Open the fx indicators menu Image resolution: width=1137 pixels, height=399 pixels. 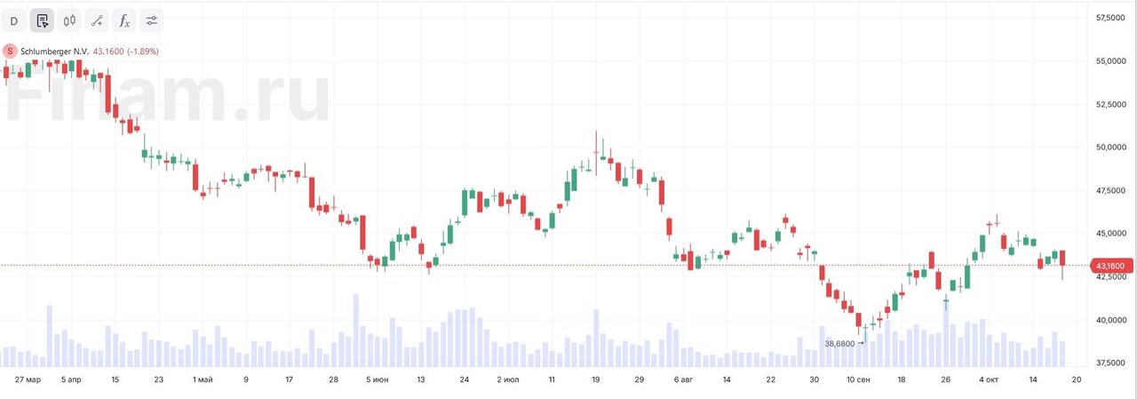click(124, 20)
